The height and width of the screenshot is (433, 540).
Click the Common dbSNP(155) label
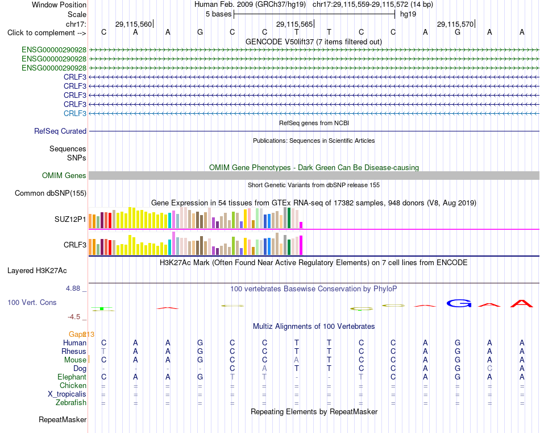coord(50,193)
